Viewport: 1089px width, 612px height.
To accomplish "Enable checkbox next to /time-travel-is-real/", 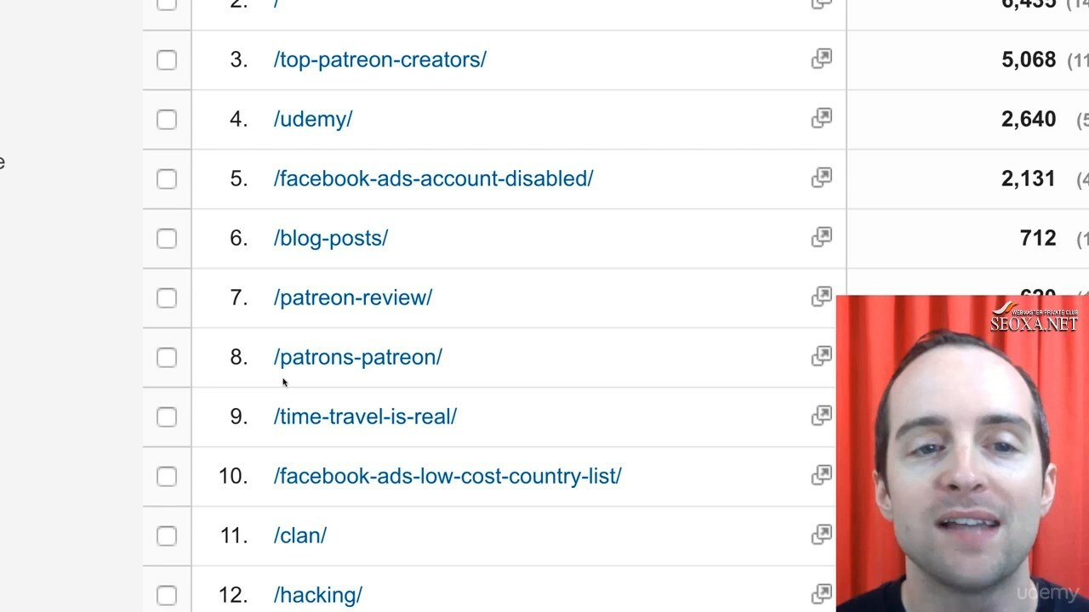I will pos(167,417).
